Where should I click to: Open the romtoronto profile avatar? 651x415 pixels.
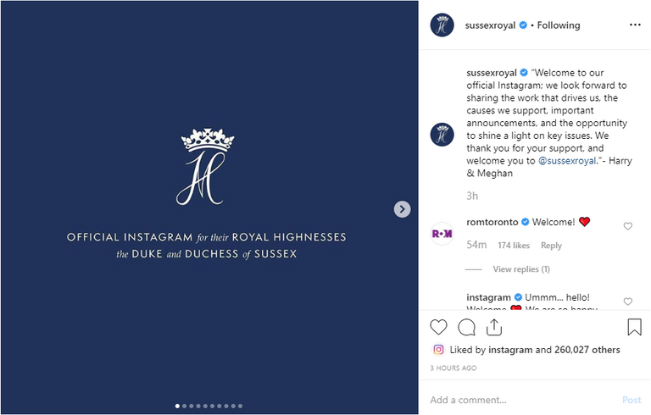pos(442,233)
